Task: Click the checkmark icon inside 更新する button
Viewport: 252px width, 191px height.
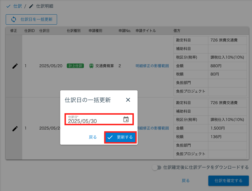Action: pos(110,137)
